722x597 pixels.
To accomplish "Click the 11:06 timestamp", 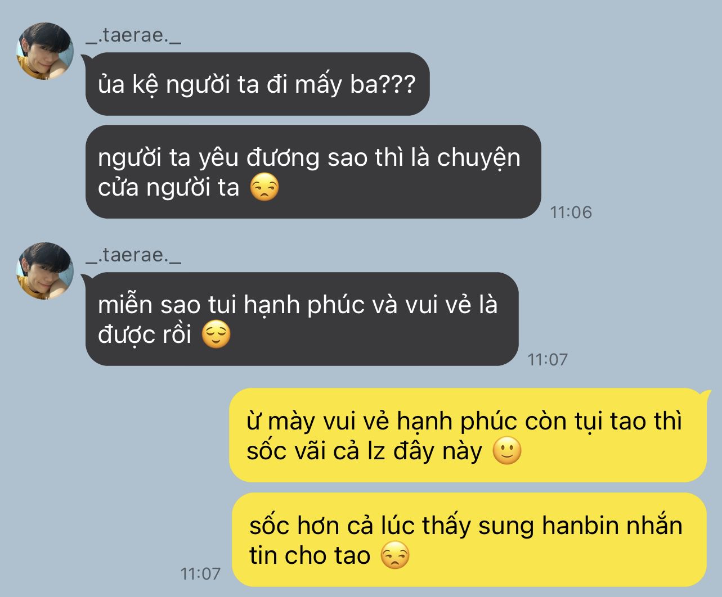I will tap(571, 212).
